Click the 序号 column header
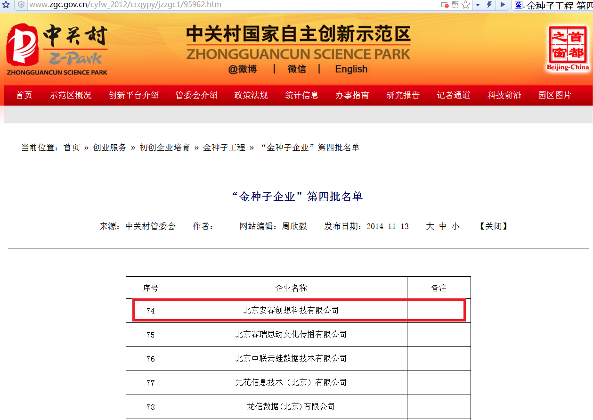Screen dimensions: 593x420 coord(151,288)
